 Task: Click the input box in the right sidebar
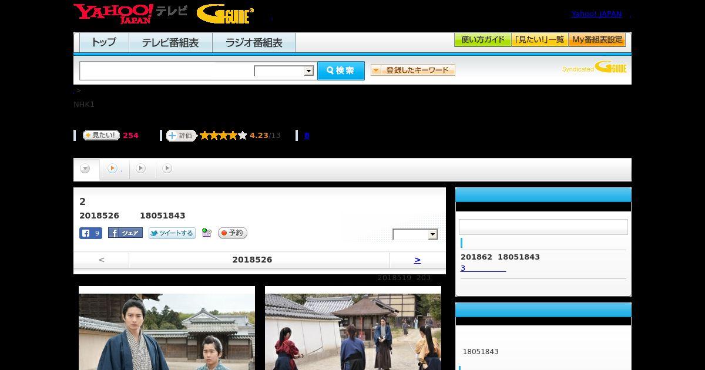(x=543, y=227)
